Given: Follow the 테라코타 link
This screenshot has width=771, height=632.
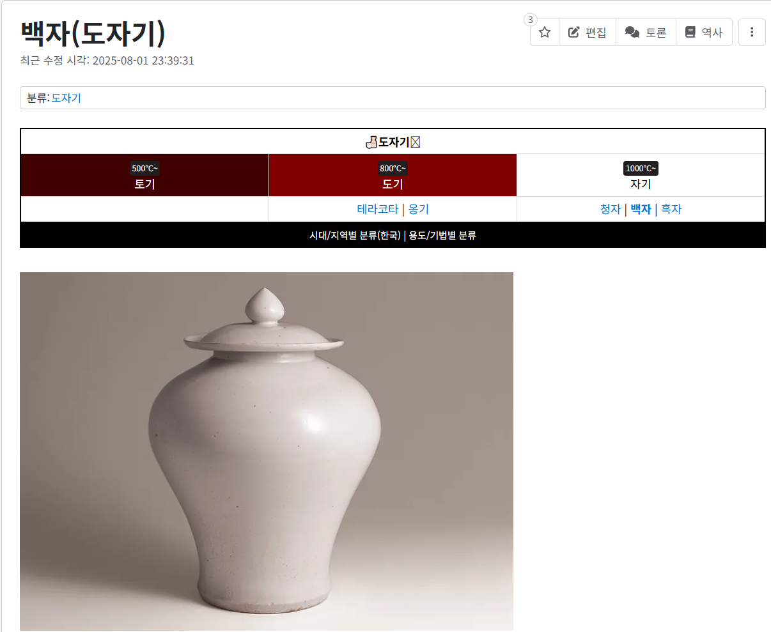Looking at the screenshot, I should [x=377, y=209].
